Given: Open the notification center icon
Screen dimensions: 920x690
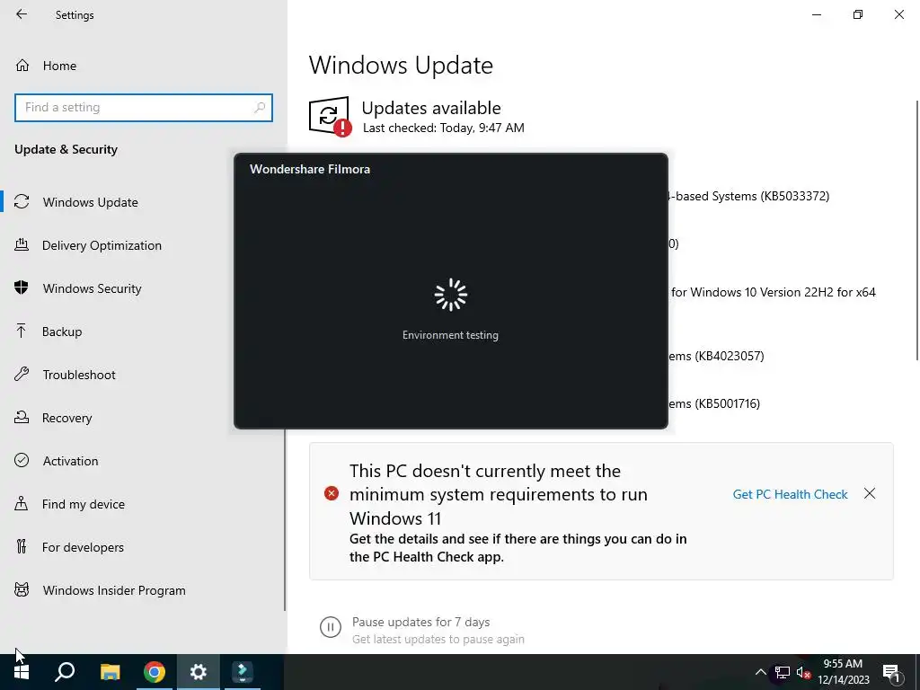Looking at the screenshot, I should pyautogui.click(x=892, y=672).
